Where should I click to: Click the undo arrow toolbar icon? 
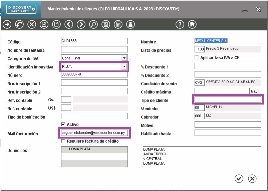pyautogui.click(x=19, y=24)
